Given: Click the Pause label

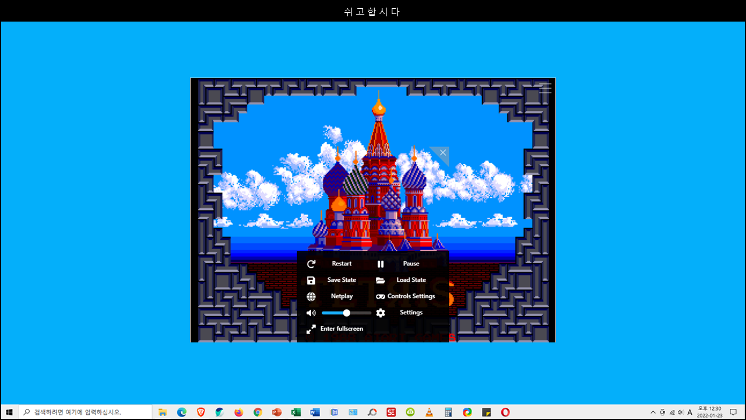Looking at the screenshot, I should click(x=411, y=264).
